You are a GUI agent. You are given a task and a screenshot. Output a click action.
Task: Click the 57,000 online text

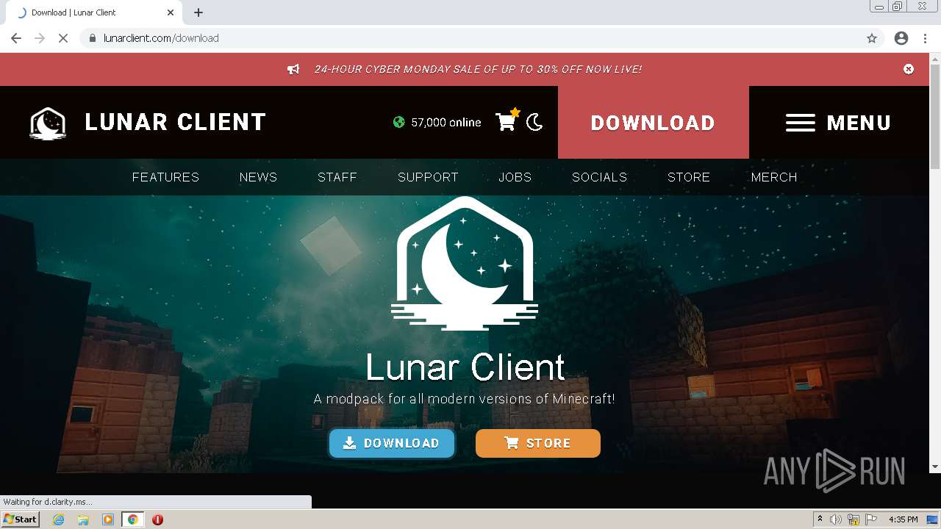point(446,122)
